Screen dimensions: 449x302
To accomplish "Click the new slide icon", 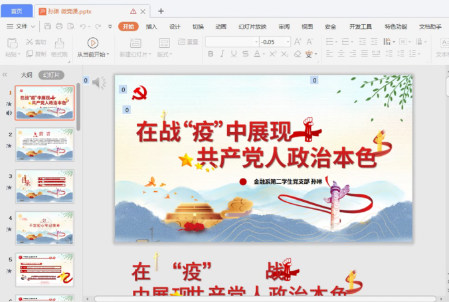I will click(x=135, y=42).
